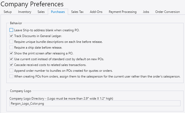The width and height of the screenshot is (185, 113).
Task: Enable Leave Ship-to address blank checkbox
Action: 11,30
